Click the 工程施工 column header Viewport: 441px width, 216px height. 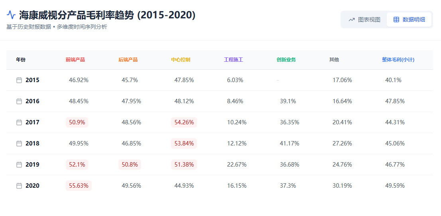pos(233,60)
